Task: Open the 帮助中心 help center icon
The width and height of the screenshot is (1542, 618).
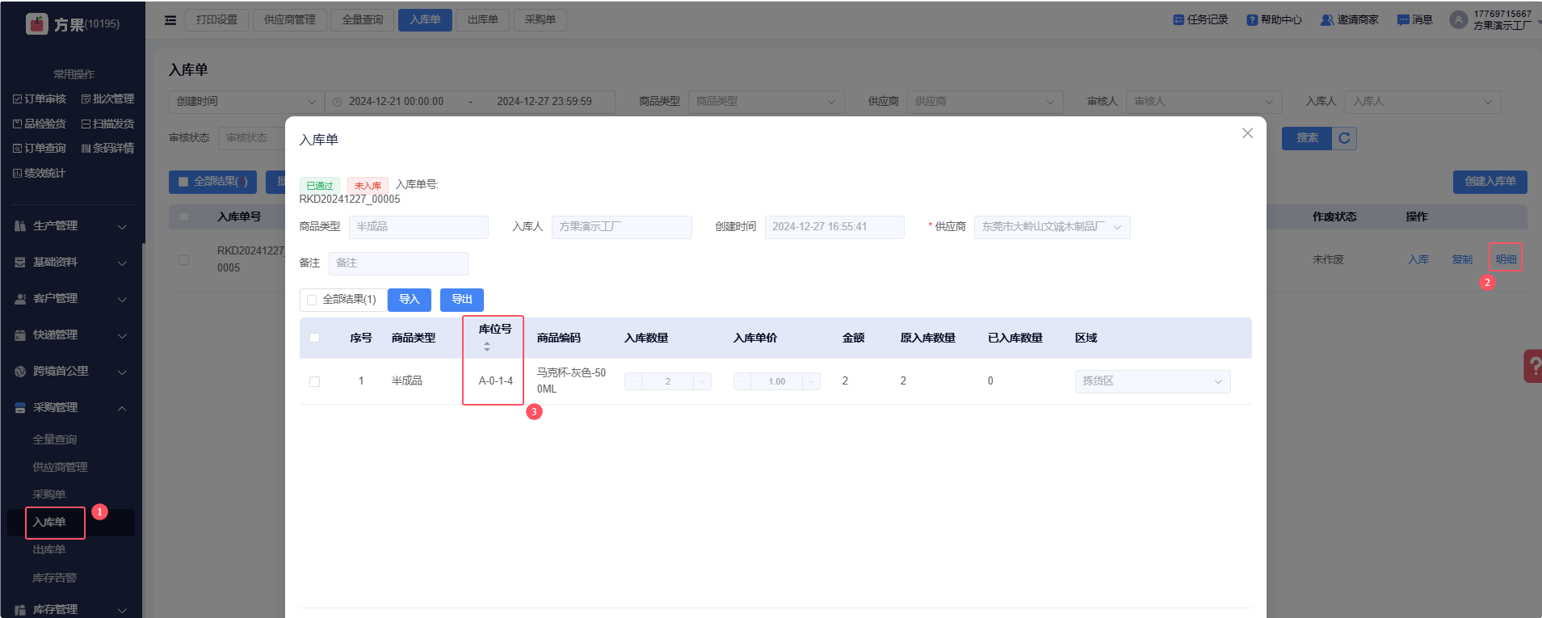Action: [x=1252, y=20]
